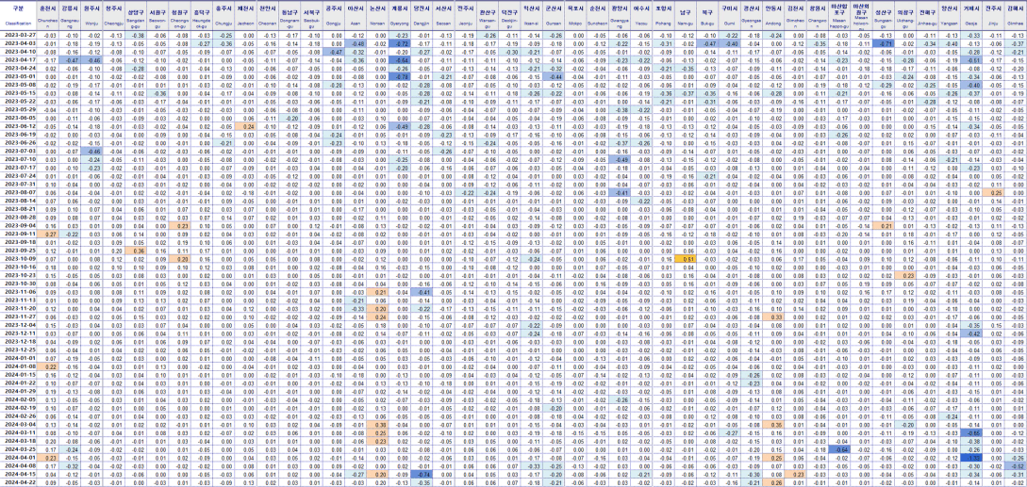Image resolution: width=1027 pixels, height=487 pixels.
Task: Click the 2024-04-15 date cell
Action: pyautogui.click(x=18, y=475)
